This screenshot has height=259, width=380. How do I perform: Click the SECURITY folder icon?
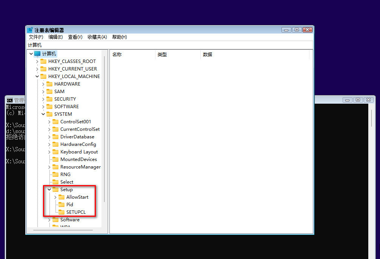coord(49,99)
